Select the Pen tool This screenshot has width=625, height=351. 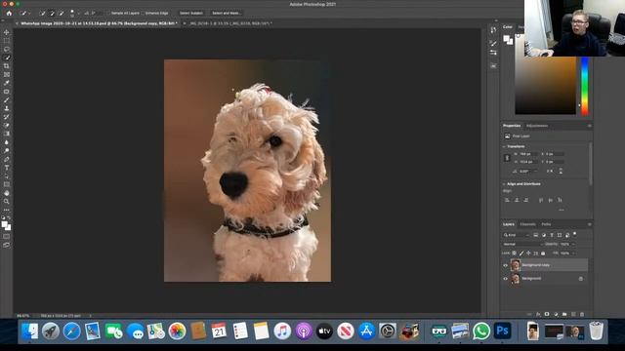7,159
